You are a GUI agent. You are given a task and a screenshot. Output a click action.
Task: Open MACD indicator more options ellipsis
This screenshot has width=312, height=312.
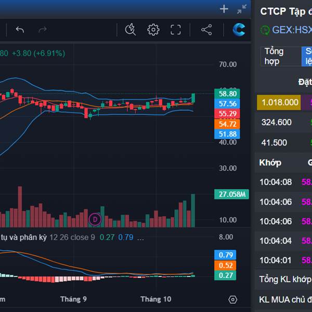pyautogui.click(x=140, y=238)
